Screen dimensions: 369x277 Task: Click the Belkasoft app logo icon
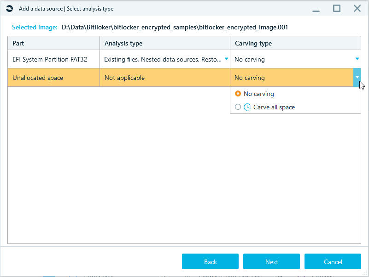point(9,9)
